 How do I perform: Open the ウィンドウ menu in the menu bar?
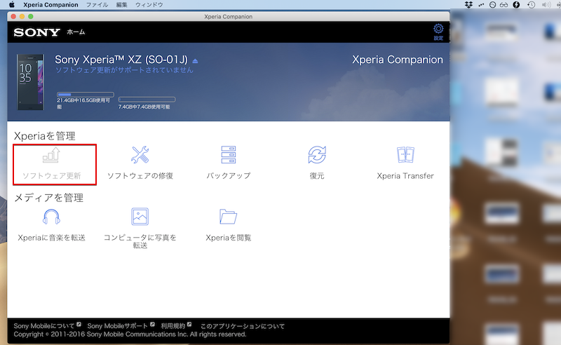[149, 5]
